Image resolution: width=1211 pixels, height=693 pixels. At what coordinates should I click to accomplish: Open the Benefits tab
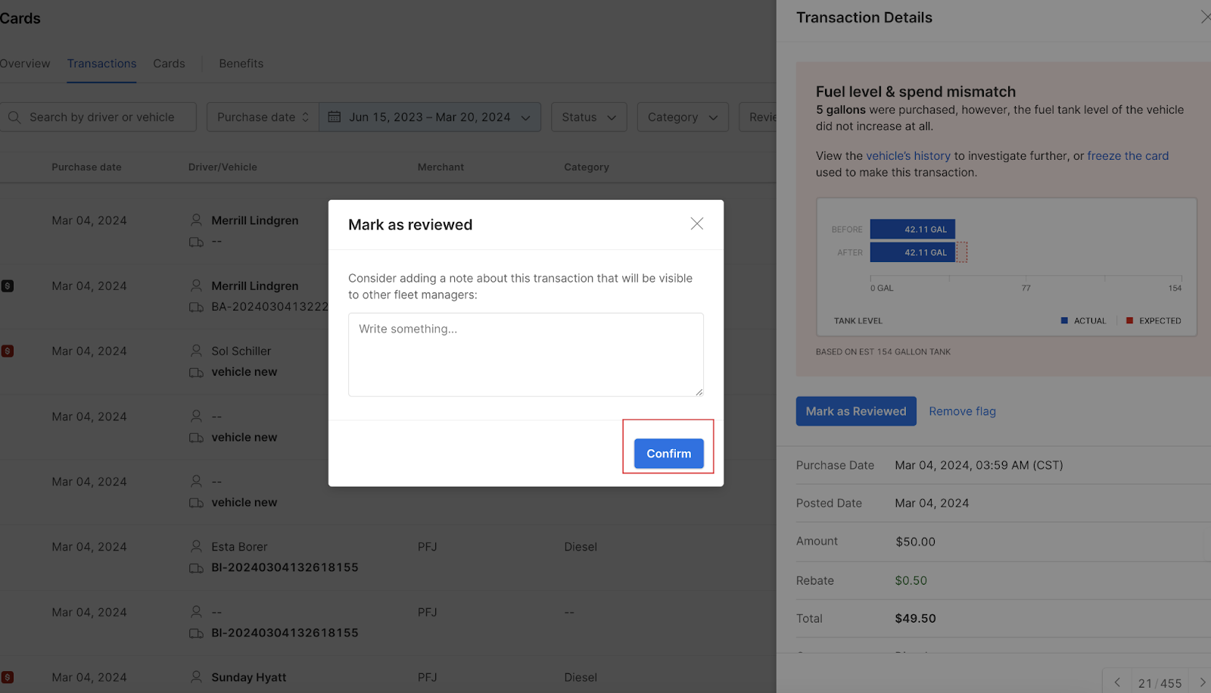[x=241, y=64]
